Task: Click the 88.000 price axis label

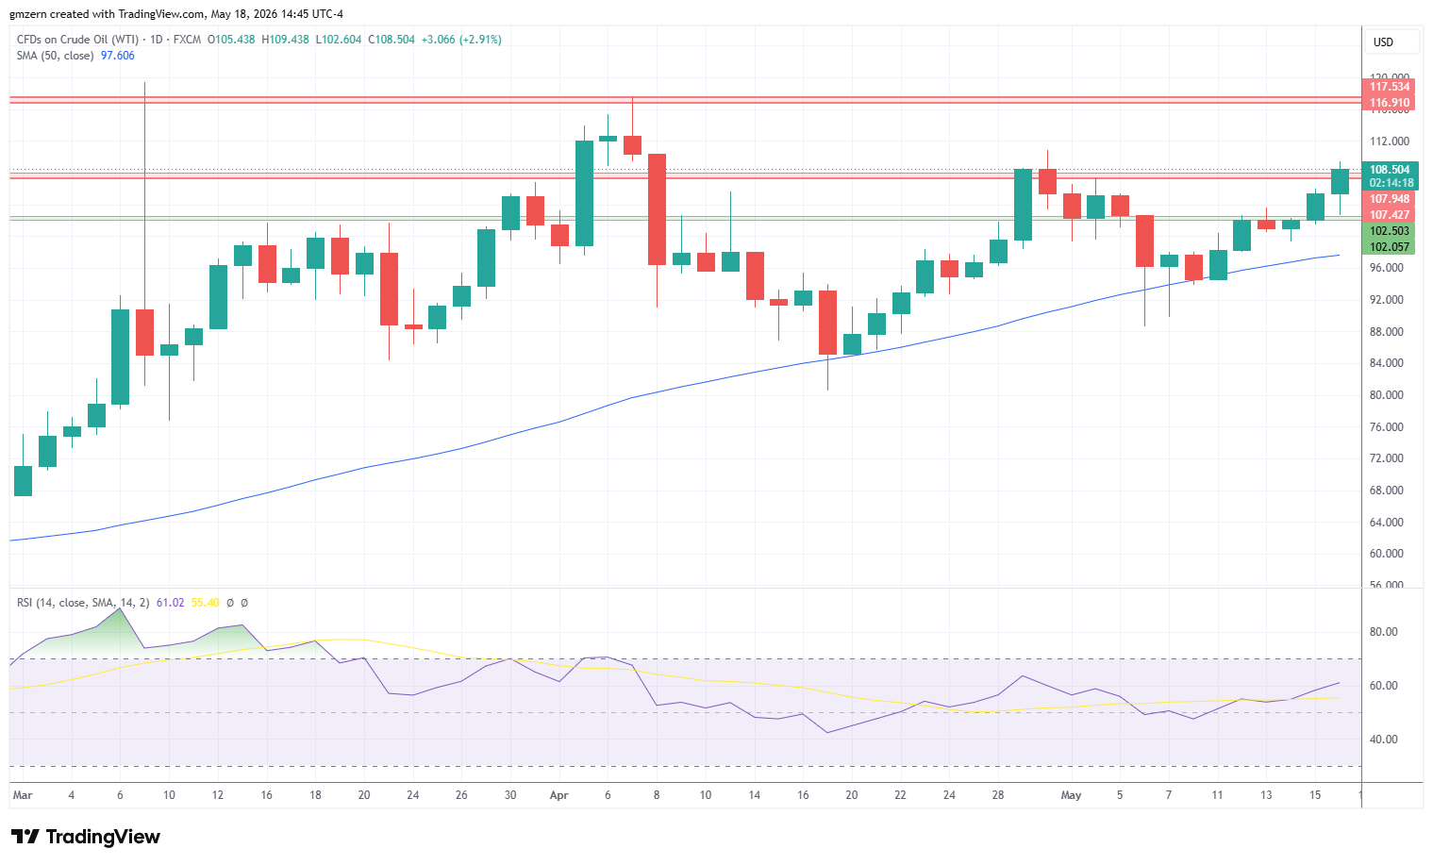Action: pos(1386,332)
